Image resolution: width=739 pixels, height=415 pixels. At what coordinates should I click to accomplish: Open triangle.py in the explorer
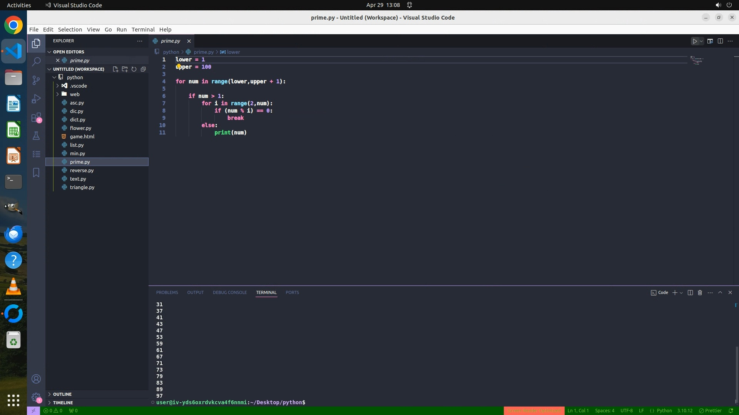click(82, 187)
